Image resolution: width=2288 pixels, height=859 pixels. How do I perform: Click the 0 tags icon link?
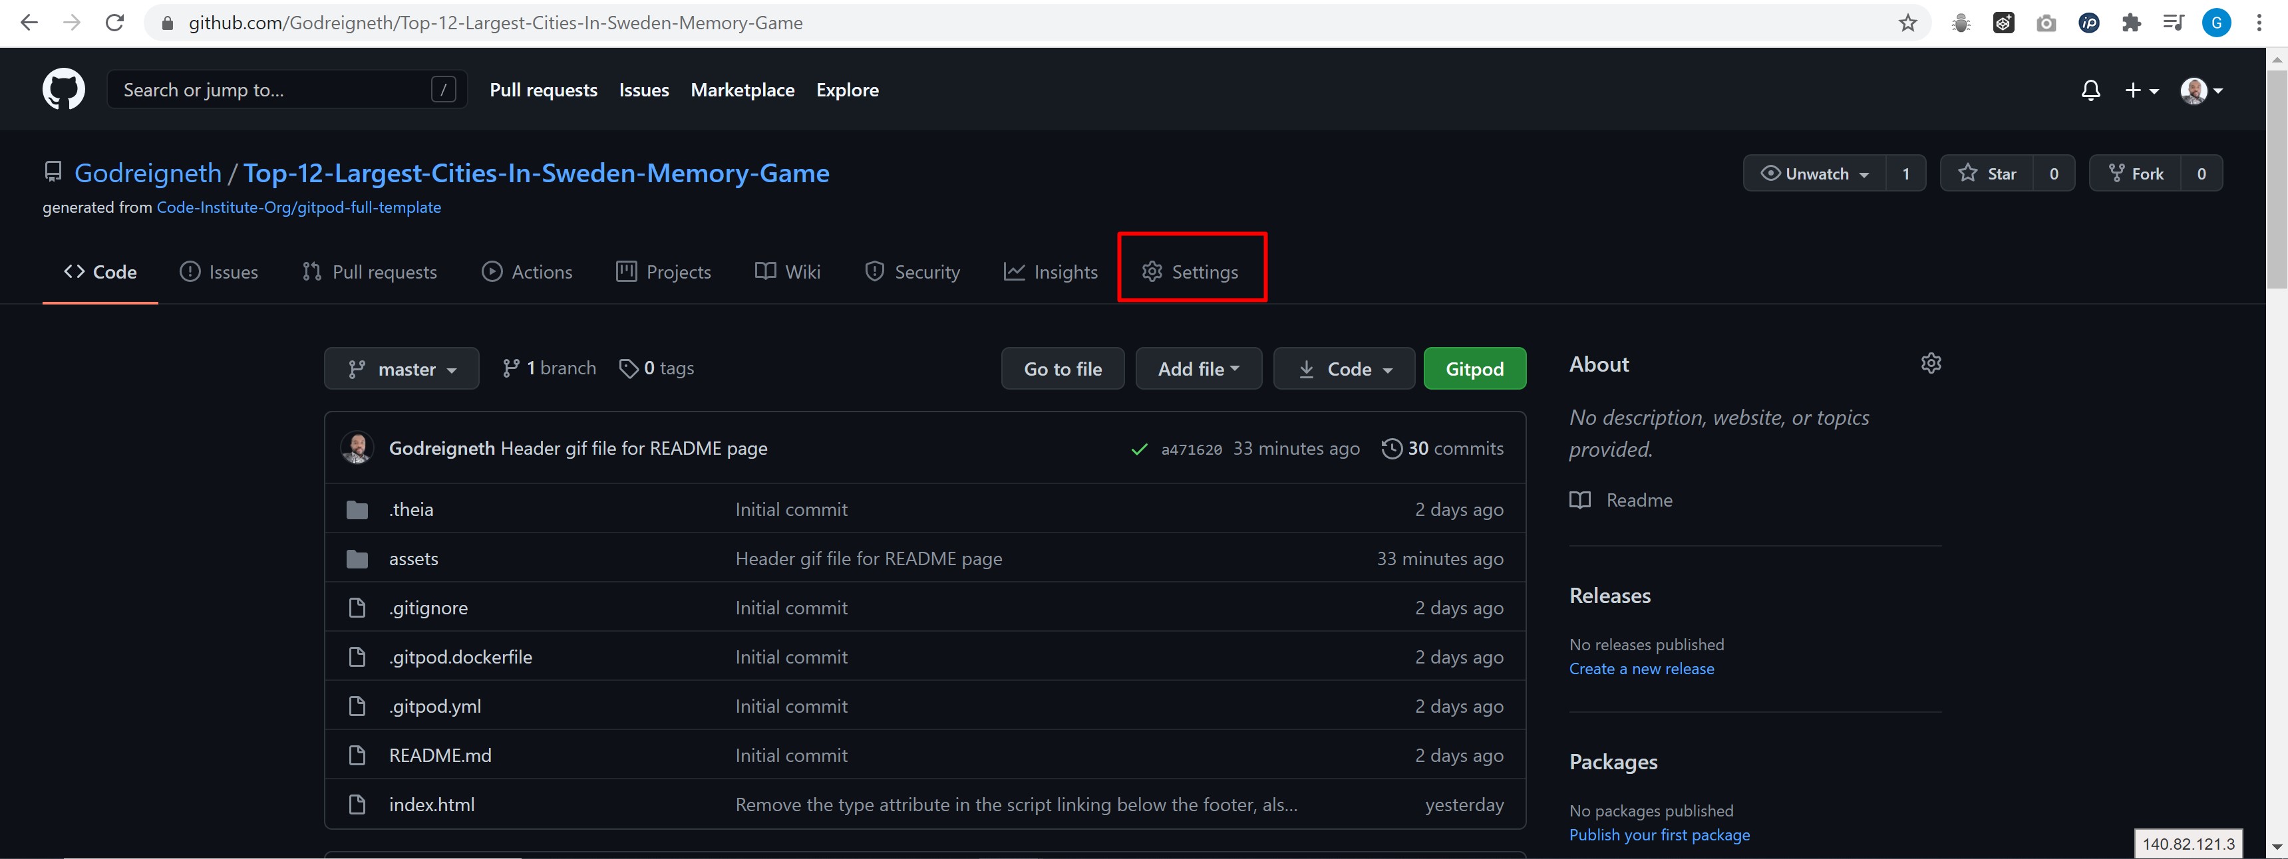657,368
